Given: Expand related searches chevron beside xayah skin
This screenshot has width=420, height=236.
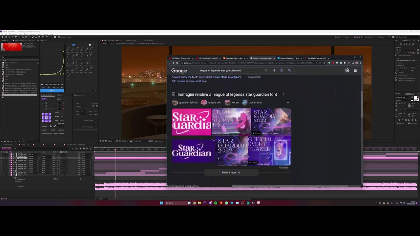Looking at the screenshot, I should click(x=288, y=103).
